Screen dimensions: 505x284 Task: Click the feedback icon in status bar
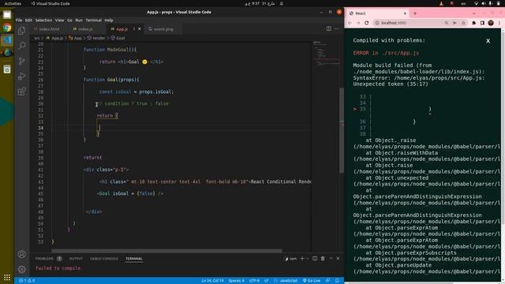328,281
